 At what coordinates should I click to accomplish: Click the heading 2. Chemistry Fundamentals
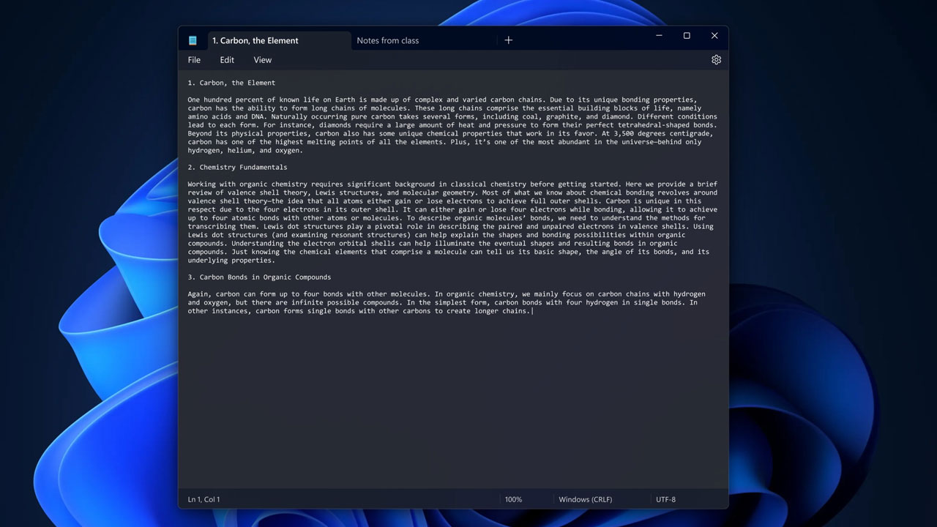click(x=237, y=168)
